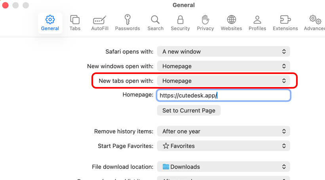Image resolution: width=325 pixels, height=180 pixels.
Task: Open the 'New windows open with' dropdown
Action: pyautogui.click(x=223, y=66)
